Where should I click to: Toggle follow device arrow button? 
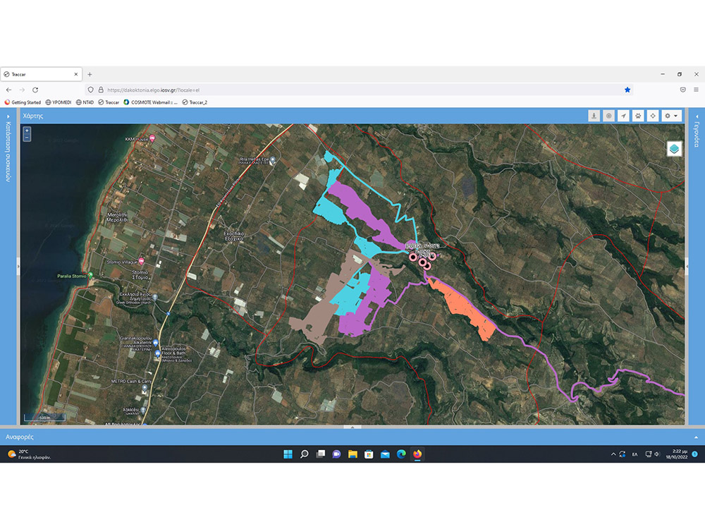tap(623, 116)
